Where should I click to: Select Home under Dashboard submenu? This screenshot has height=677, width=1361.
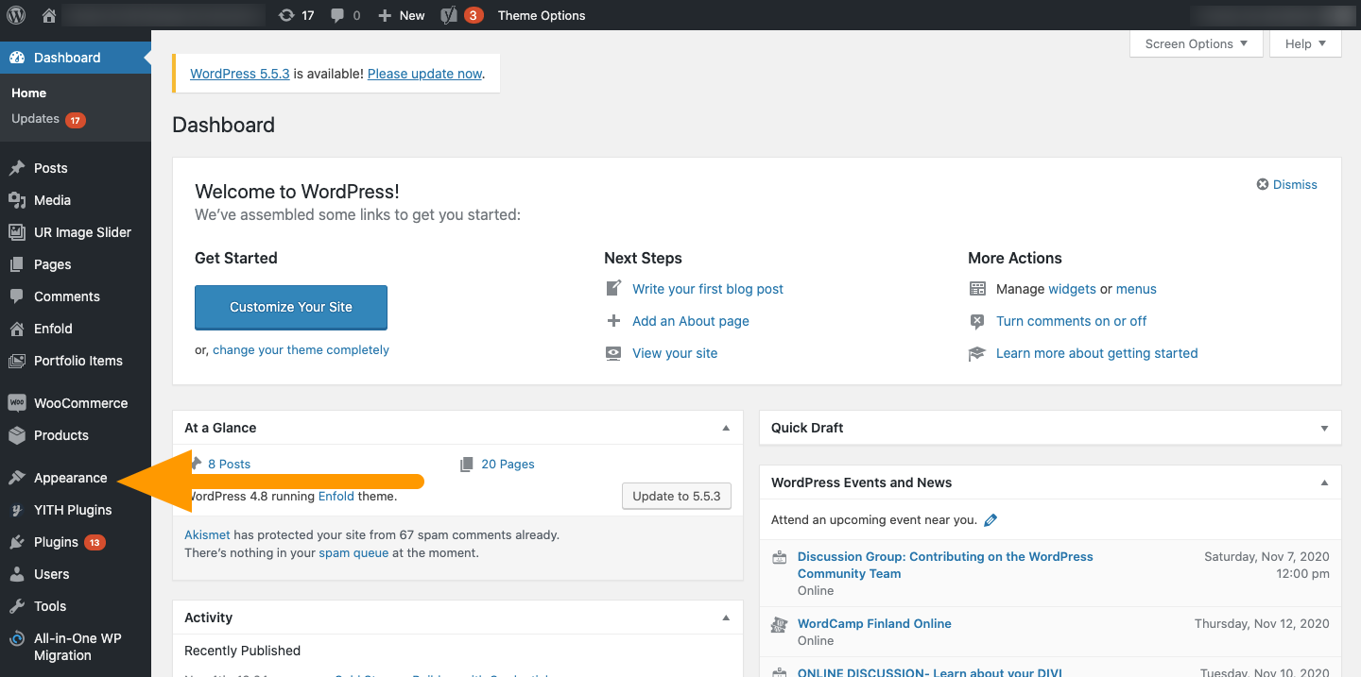tap(28, 93)
